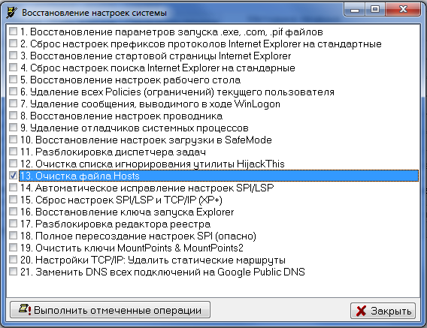Tick checkbox 16 Восстановление ключа запуска Explorer
Image resolution: width=427 pixels, height=328 pixels.
click(x=13, y=212)
